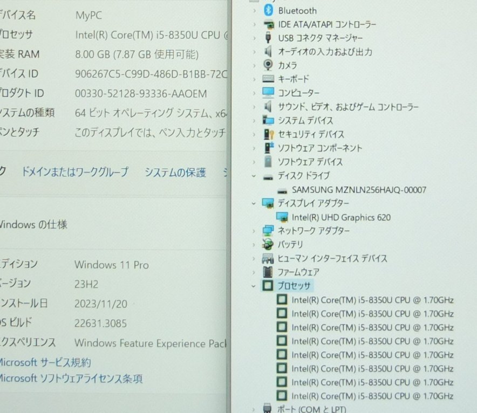Select the コンピューター tree label

click(298, 93)
